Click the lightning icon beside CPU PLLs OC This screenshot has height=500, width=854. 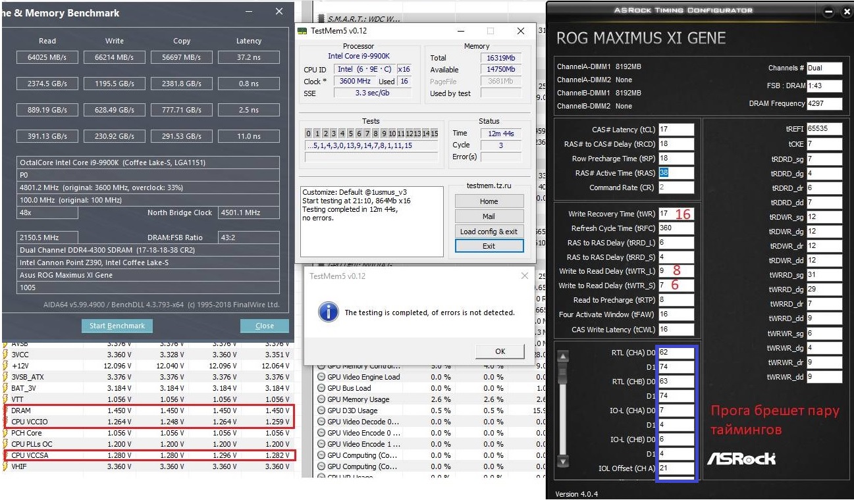[5, 444]
